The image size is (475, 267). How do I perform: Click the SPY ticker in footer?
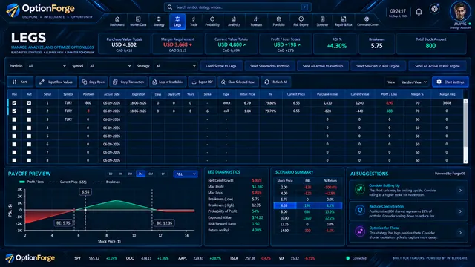pyautogui.click(x=77, y=258)
